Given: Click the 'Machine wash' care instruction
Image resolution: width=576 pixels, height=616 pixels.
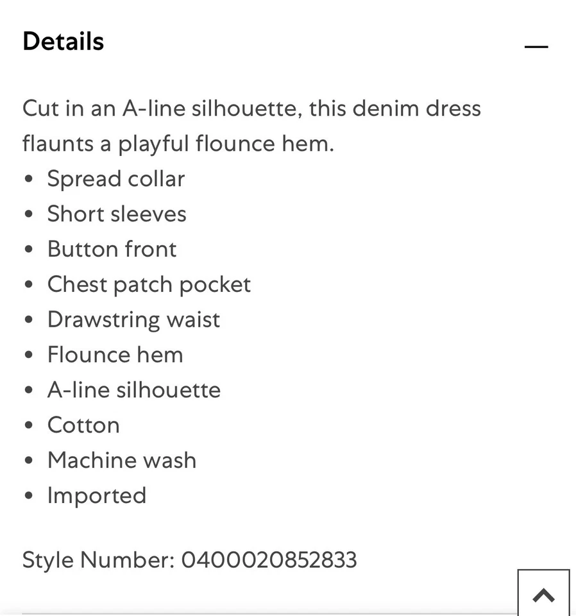Looking at the screenshot, I should pyautogui.click(x=121, y=460).
